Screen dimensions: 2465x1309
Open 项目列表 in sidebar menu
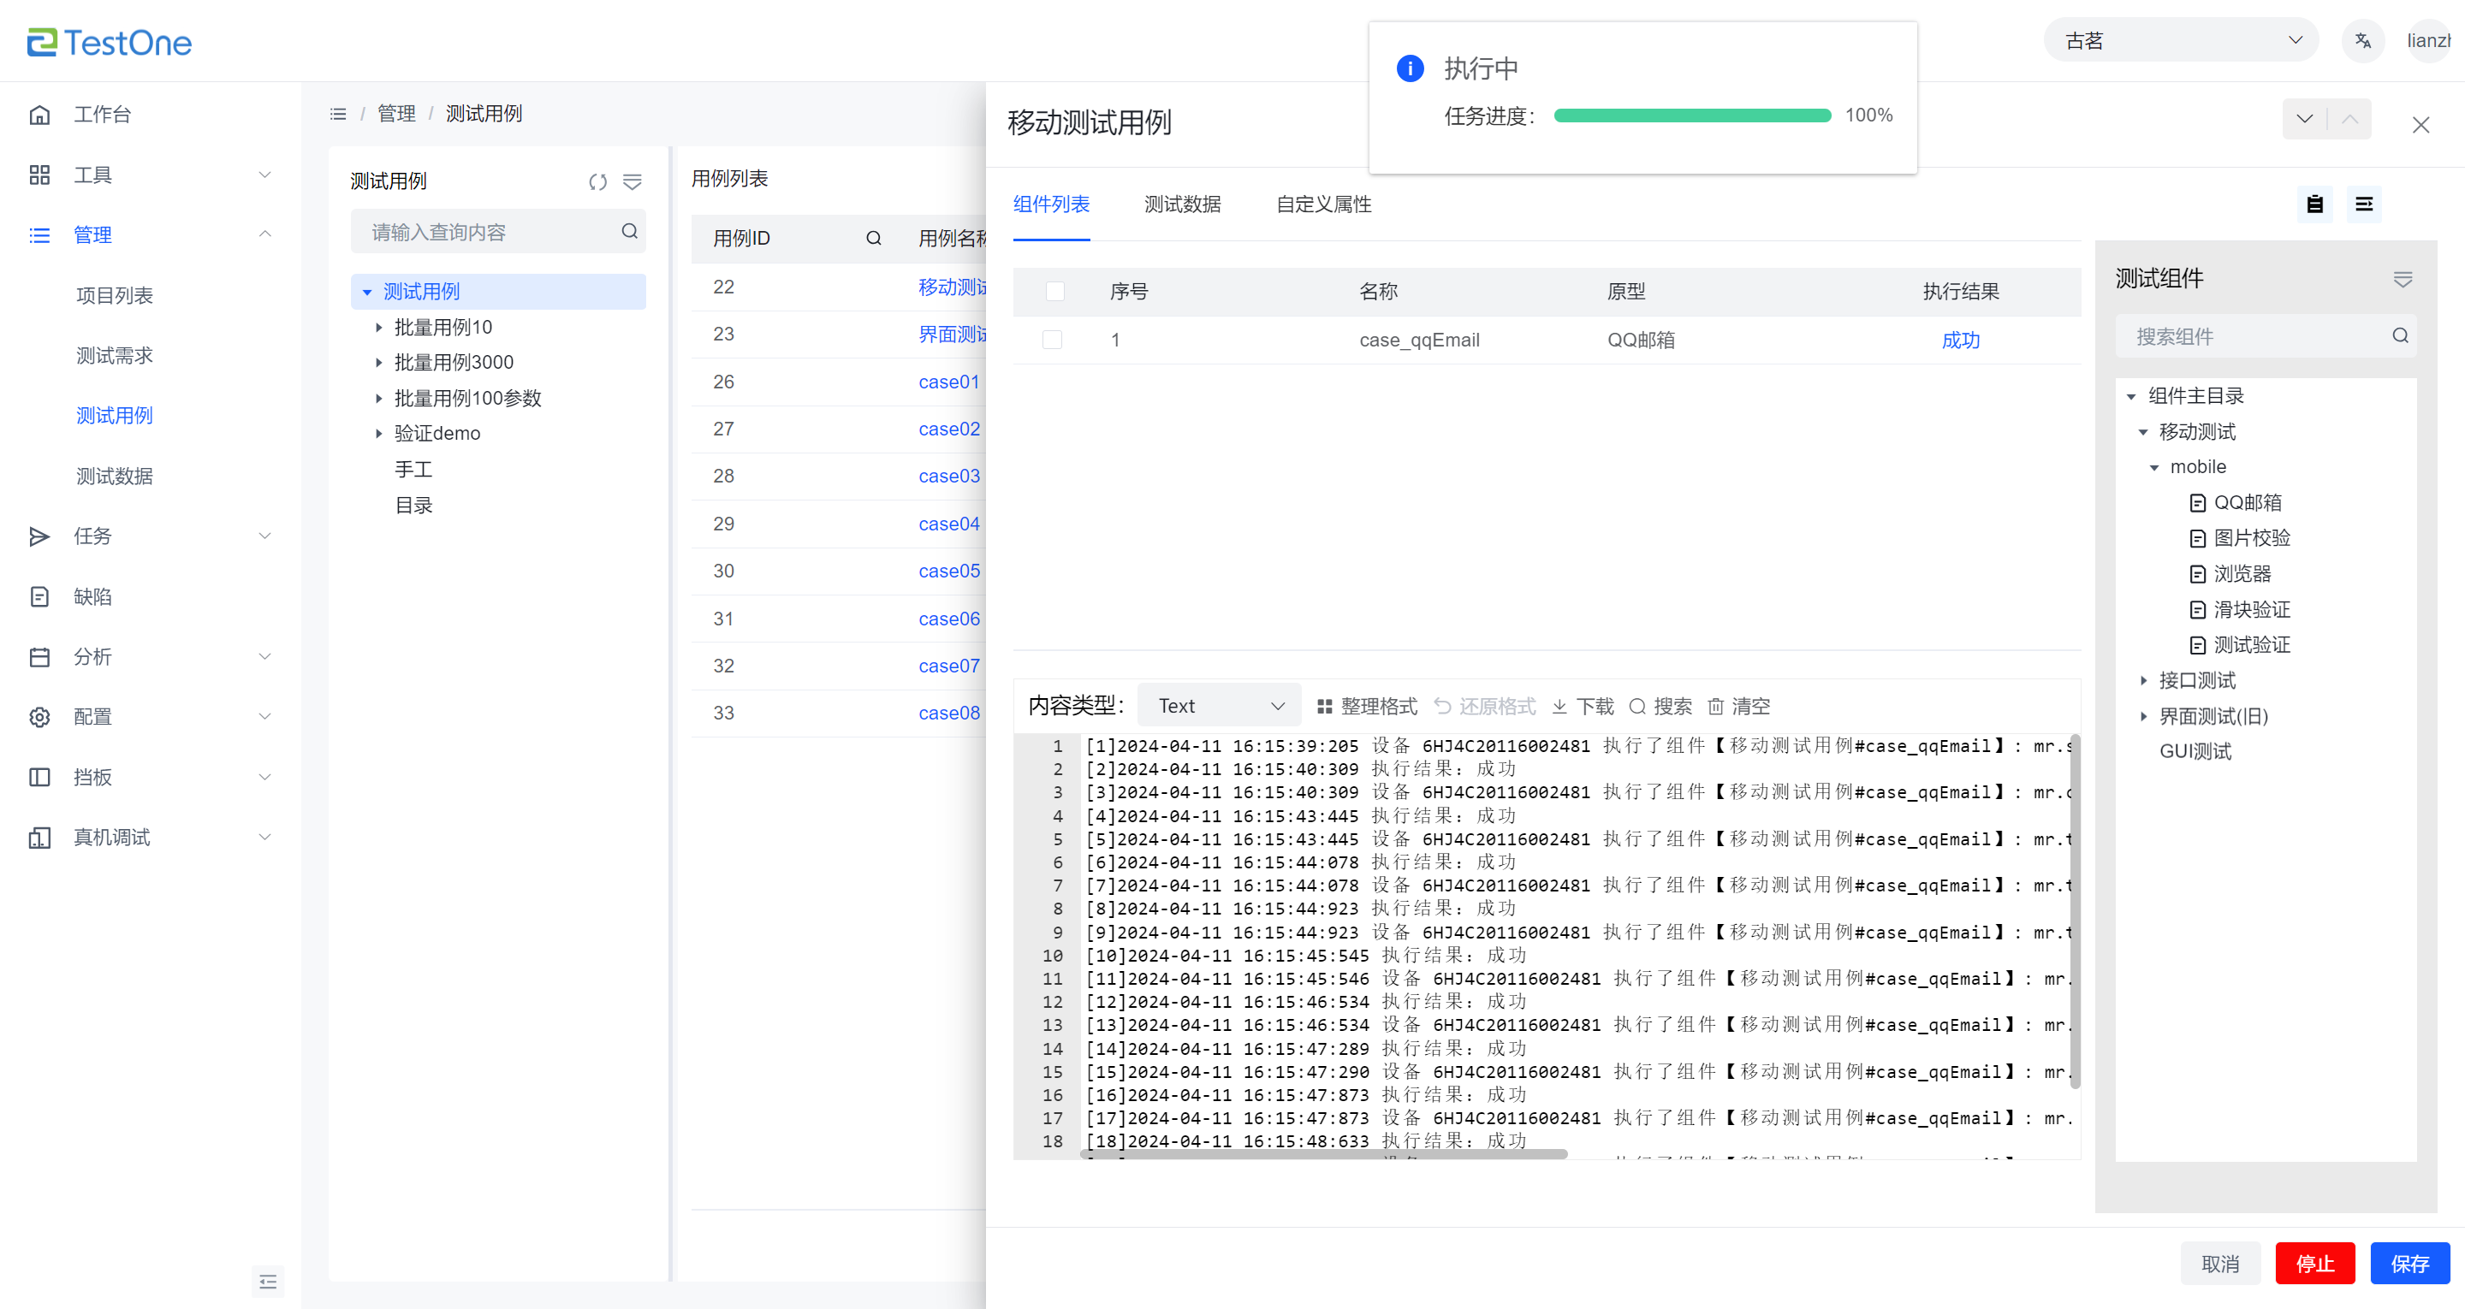click(115, 296)
